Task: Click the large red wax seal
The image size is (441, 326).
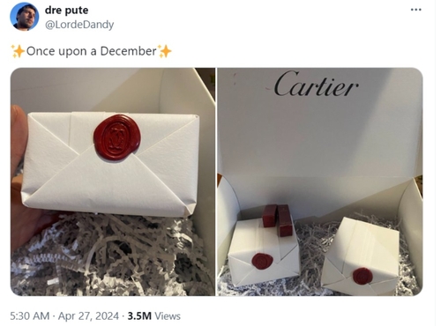Action: [117, 137]
